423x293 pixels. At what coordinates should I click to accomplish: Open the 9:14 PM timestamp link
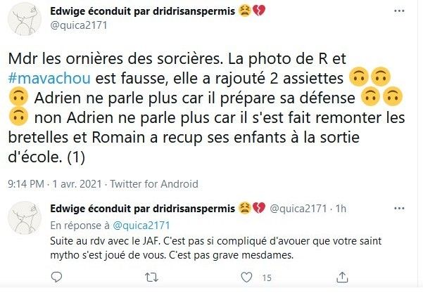(x=27, y=184)
